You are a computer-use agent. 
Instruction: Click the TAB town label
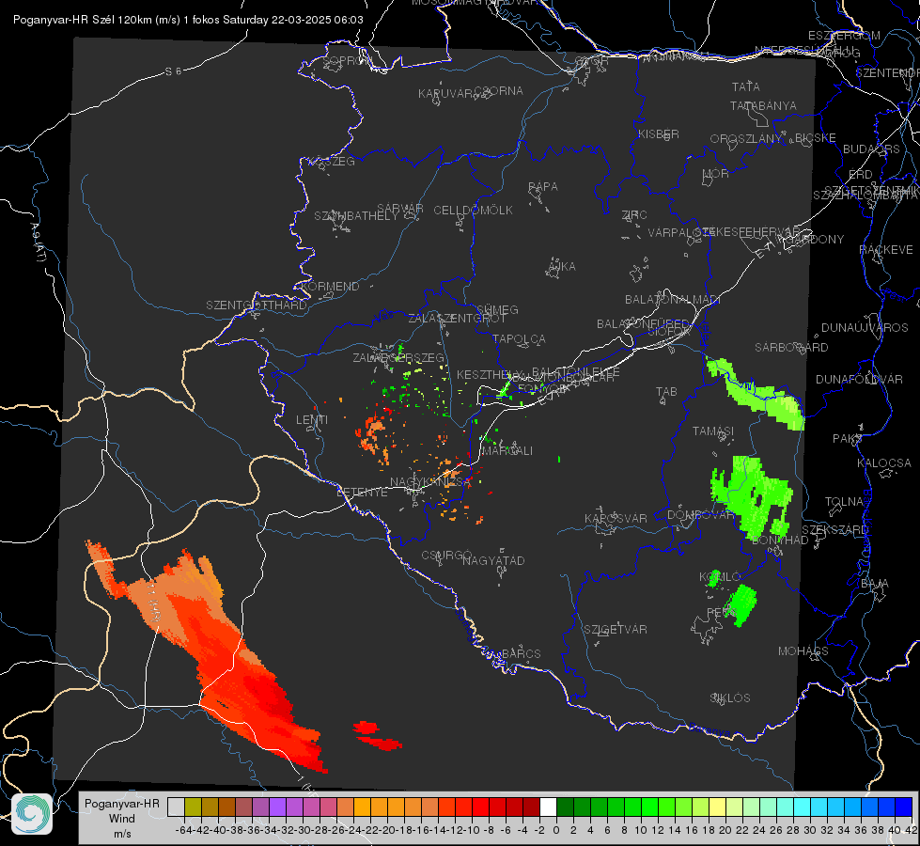click(666, 392)
